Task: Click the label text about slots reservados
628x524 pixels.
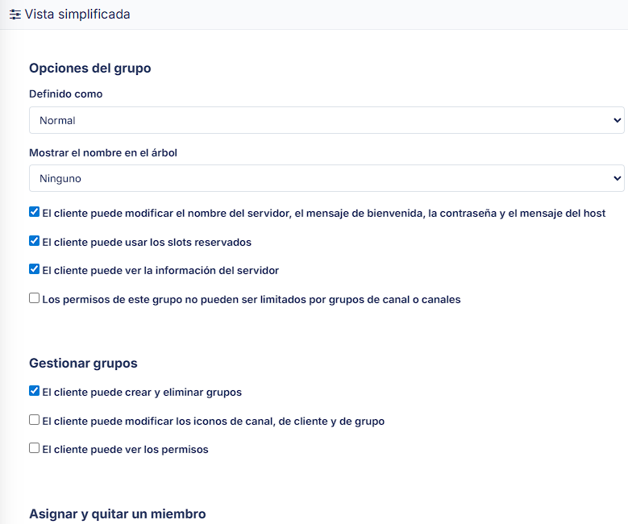Action: click(x=147, y=242)
